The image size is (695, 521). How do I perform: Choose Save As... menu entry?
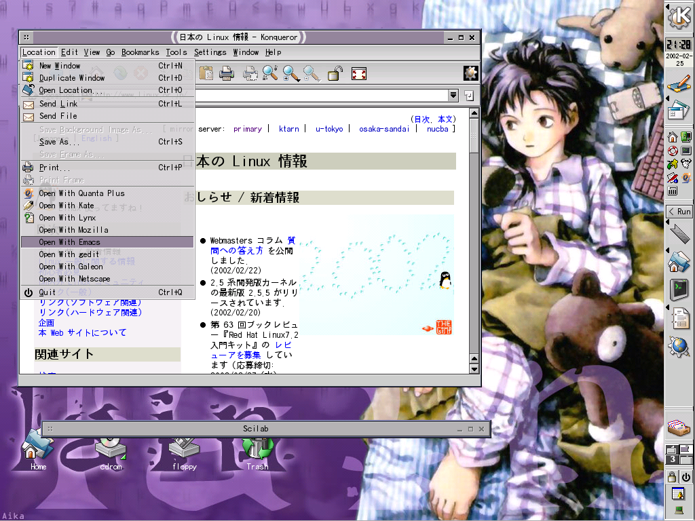click(107, 142)
